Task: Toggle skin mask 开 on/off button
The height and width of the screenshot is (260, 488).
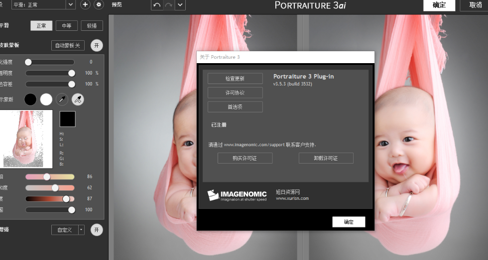Action: tap(97, 46)
